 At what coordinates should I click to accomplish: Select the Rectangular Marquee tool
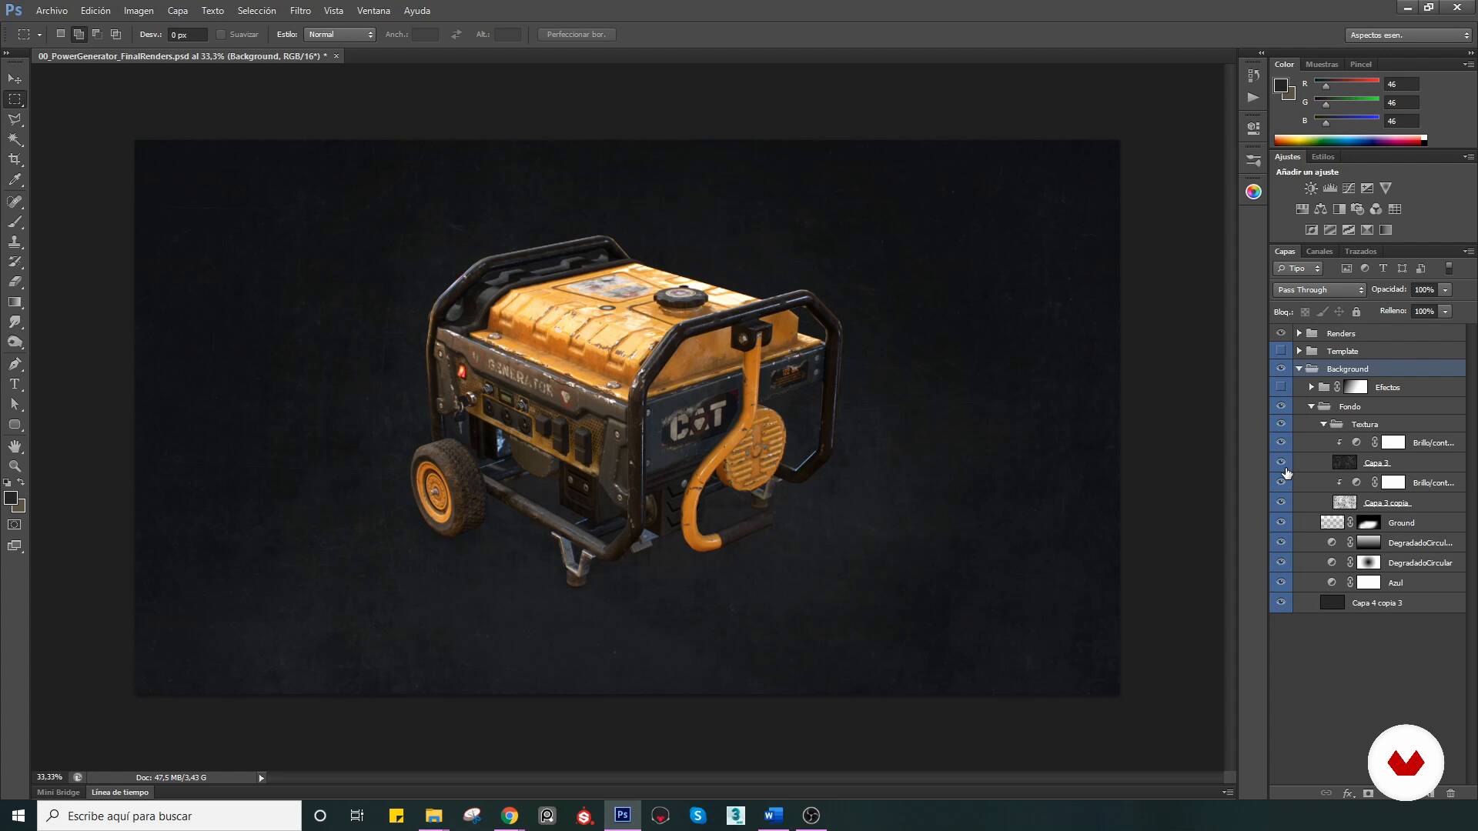15,99
